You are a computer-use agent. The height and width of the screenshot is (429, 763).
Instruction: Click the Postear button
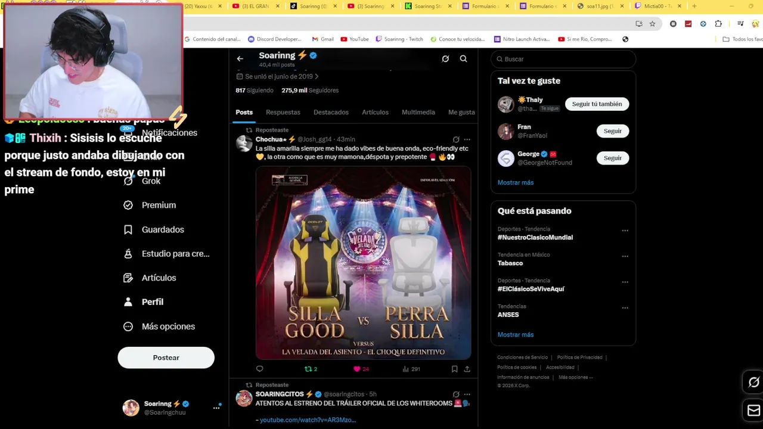(x=166, y=357)
